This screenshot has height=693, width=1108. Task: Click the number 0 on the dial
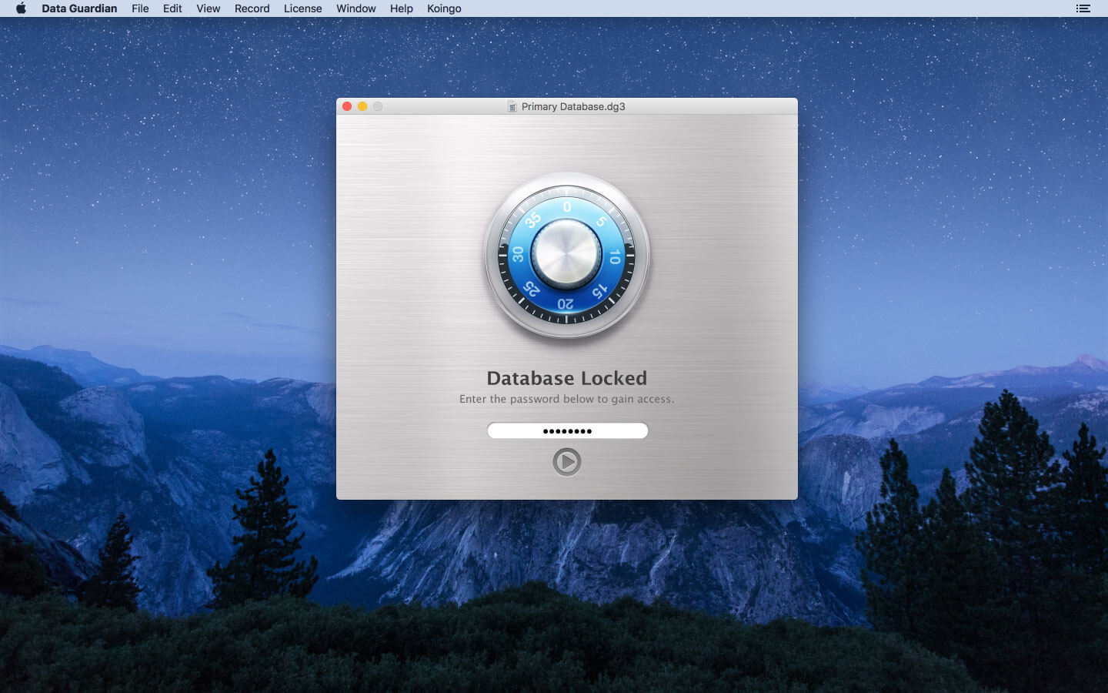[567, 207]
